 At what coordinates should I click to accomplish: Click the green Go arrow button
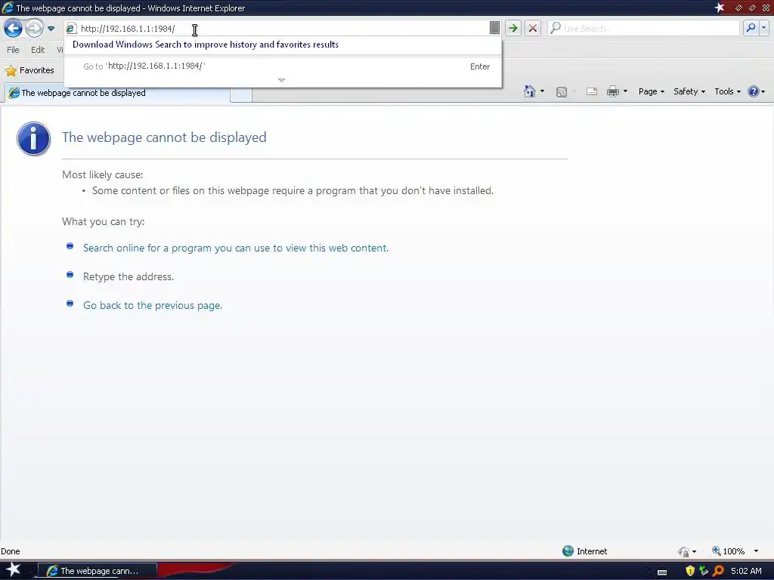(x=513, y=28)
